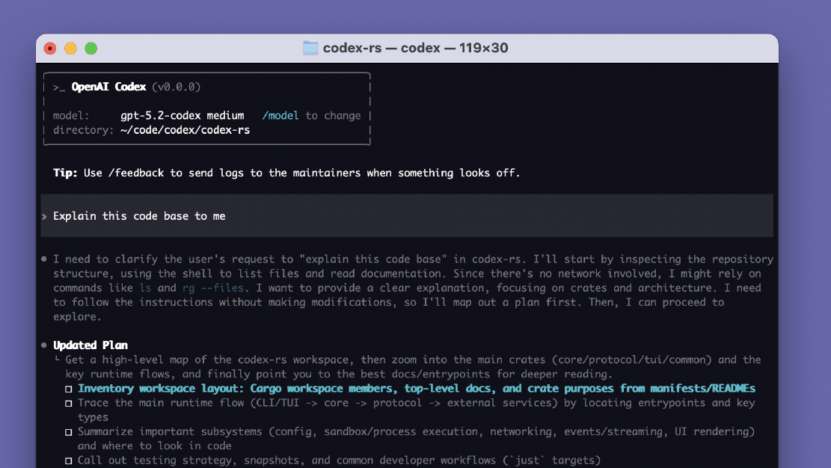Click the bullet icon next to "Updated Plan"
This screenshot has height=468, width=831.
pyautogui.click(x=45, y=345)
